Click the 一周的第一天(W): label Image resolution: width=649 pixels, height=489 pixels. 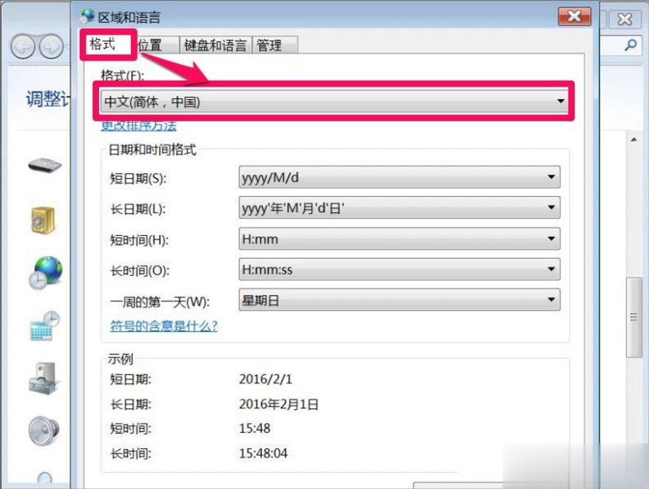160,301
